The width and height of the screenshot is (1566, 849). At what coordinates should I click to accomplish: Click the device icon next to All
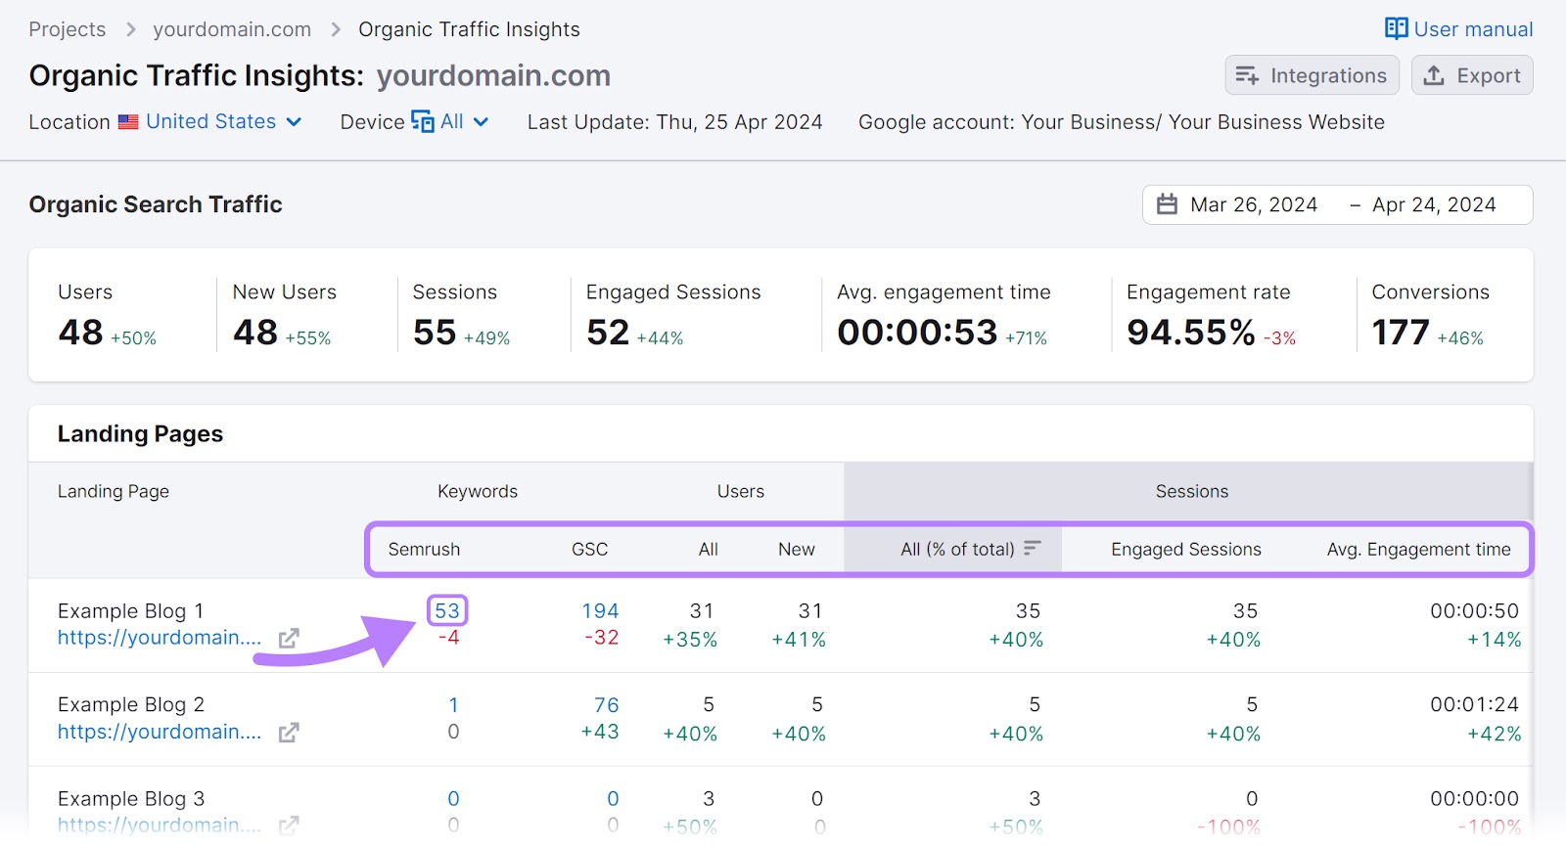pyautogui.click(x=423, y=121)
